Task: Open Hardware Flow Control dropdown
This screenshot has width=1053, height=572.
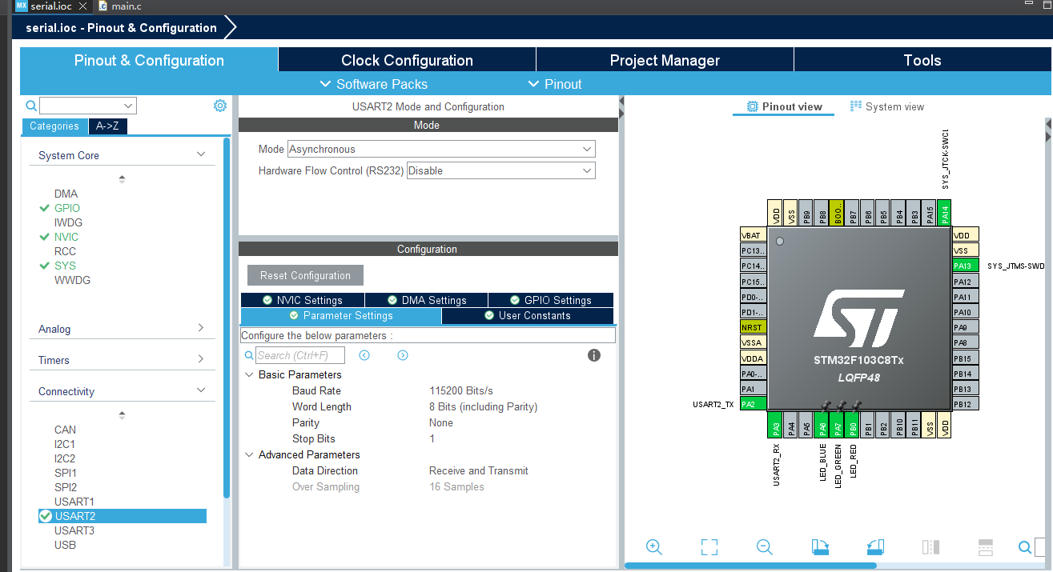Action: pos(501,170)
